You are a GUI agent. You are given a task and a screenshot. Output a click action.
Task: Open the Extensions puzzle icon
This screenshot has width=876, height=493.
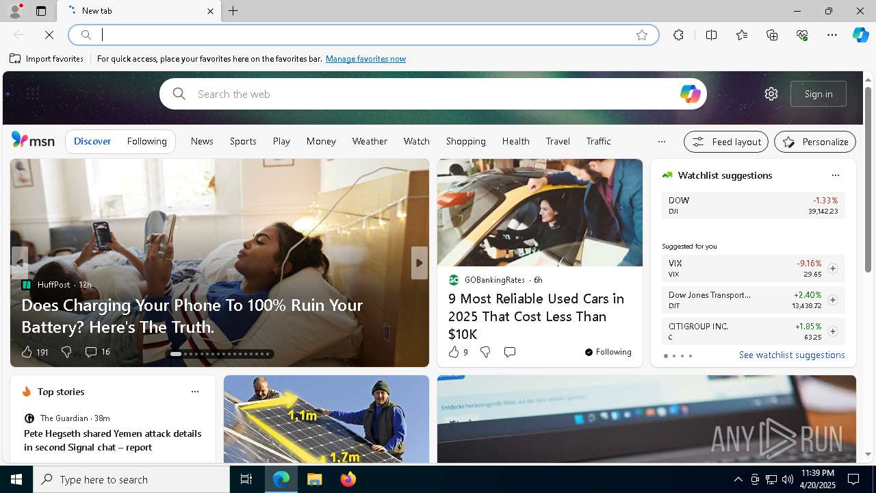coord(678,35)
